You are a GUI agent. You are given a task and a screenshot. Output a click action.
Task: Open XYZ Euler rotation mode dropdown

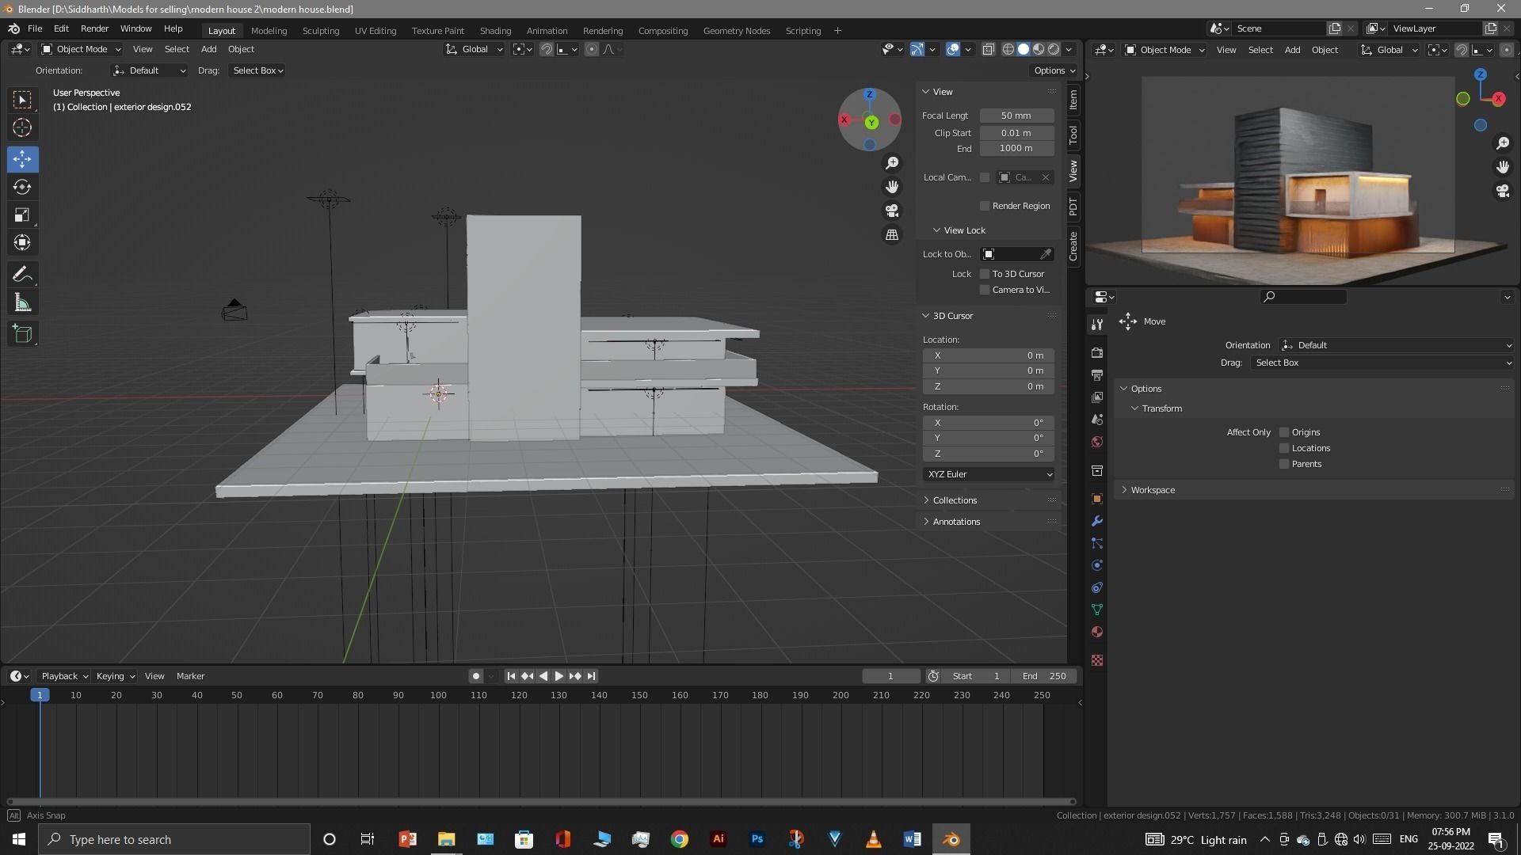point(989,474)
